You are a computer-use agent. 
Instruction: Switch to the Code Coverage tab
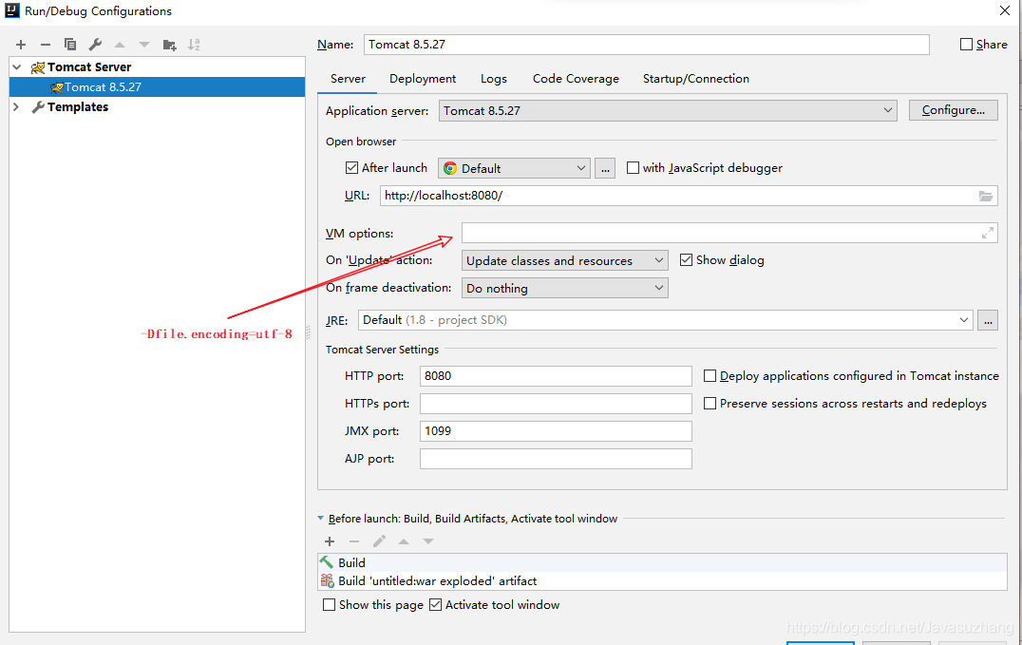(576, 78)
